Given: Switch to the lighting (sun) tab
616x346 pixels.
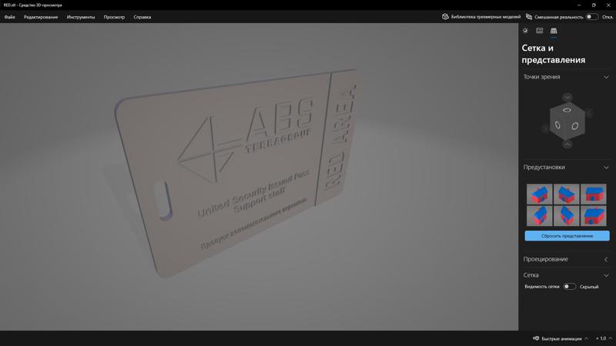Looking at the screenshot, I should tap(525, 31).
